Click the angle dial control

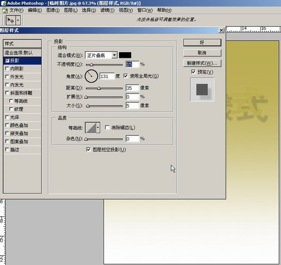91,76
